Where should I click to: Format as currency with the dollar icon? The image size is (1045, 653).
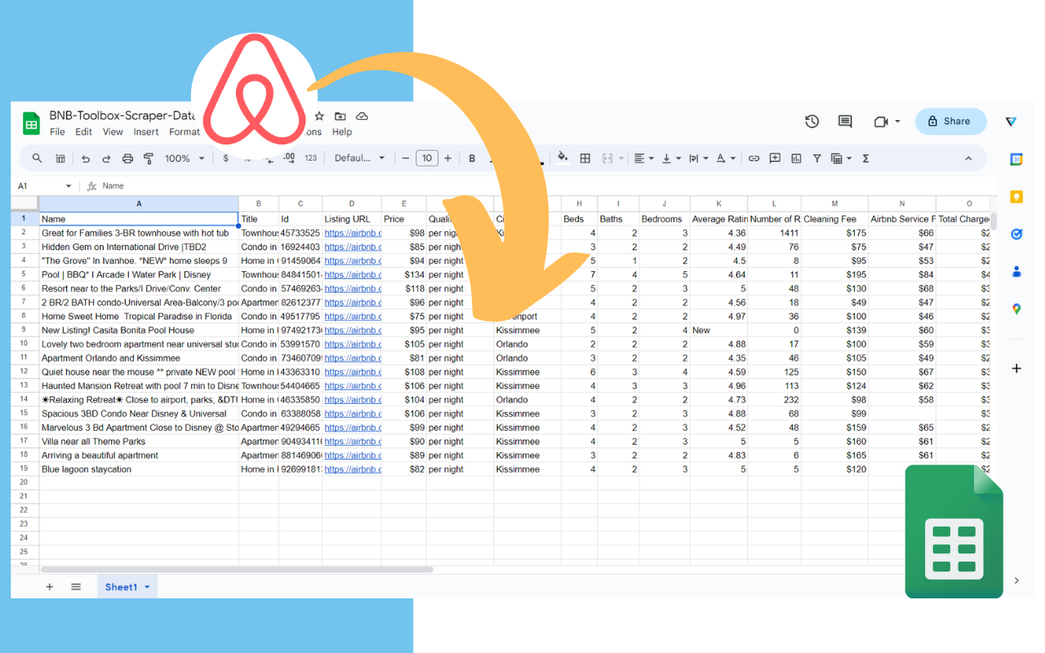[x=225, y=158]
